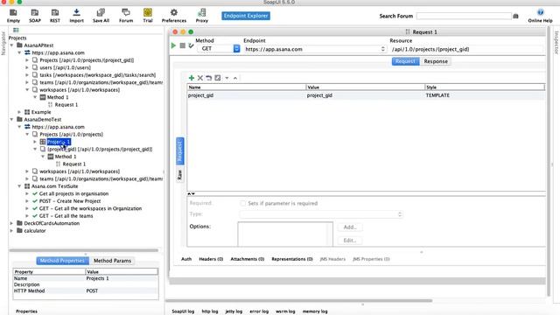This screenshot has width=560, height=315.
Task: Select 'POST - Create New Project' test case
Action: pos(70,201)
